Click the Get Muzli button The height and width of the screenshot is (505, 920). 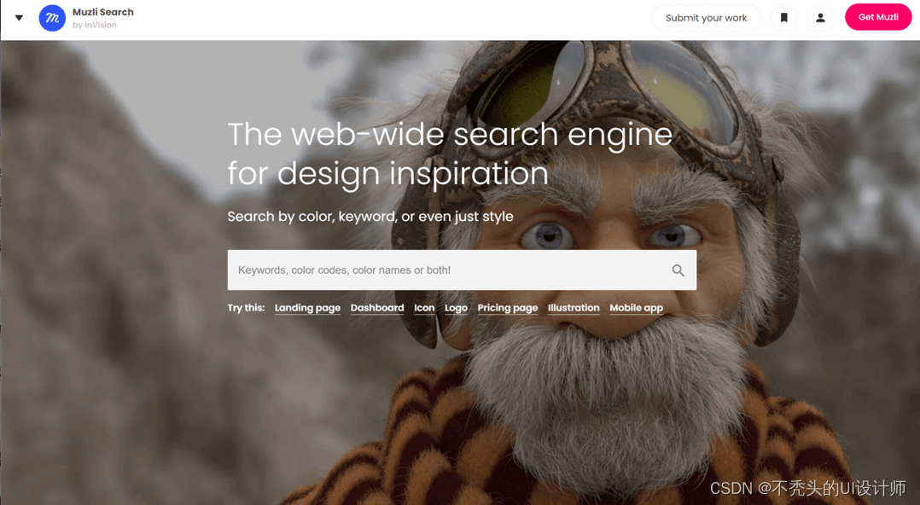pyautogui.click(x=878, y=17)
